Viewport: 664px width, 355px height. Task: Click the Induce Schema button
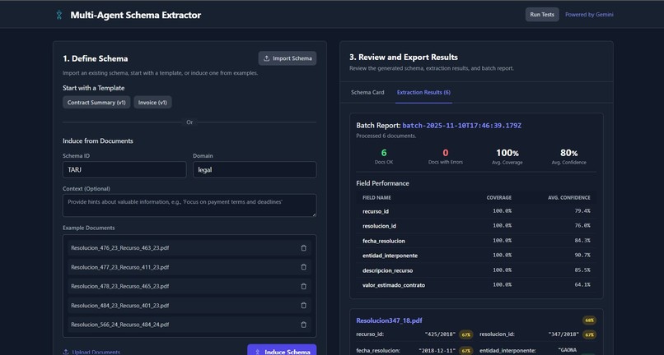(x=282, y=351)
